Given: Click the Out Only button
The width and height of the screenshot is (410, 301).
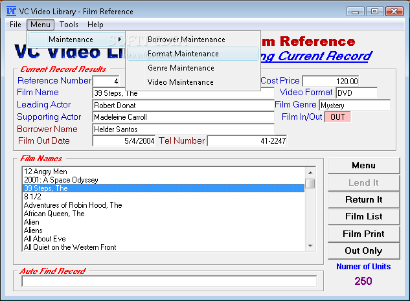Looking at the screenshot, I should (364, 251).
